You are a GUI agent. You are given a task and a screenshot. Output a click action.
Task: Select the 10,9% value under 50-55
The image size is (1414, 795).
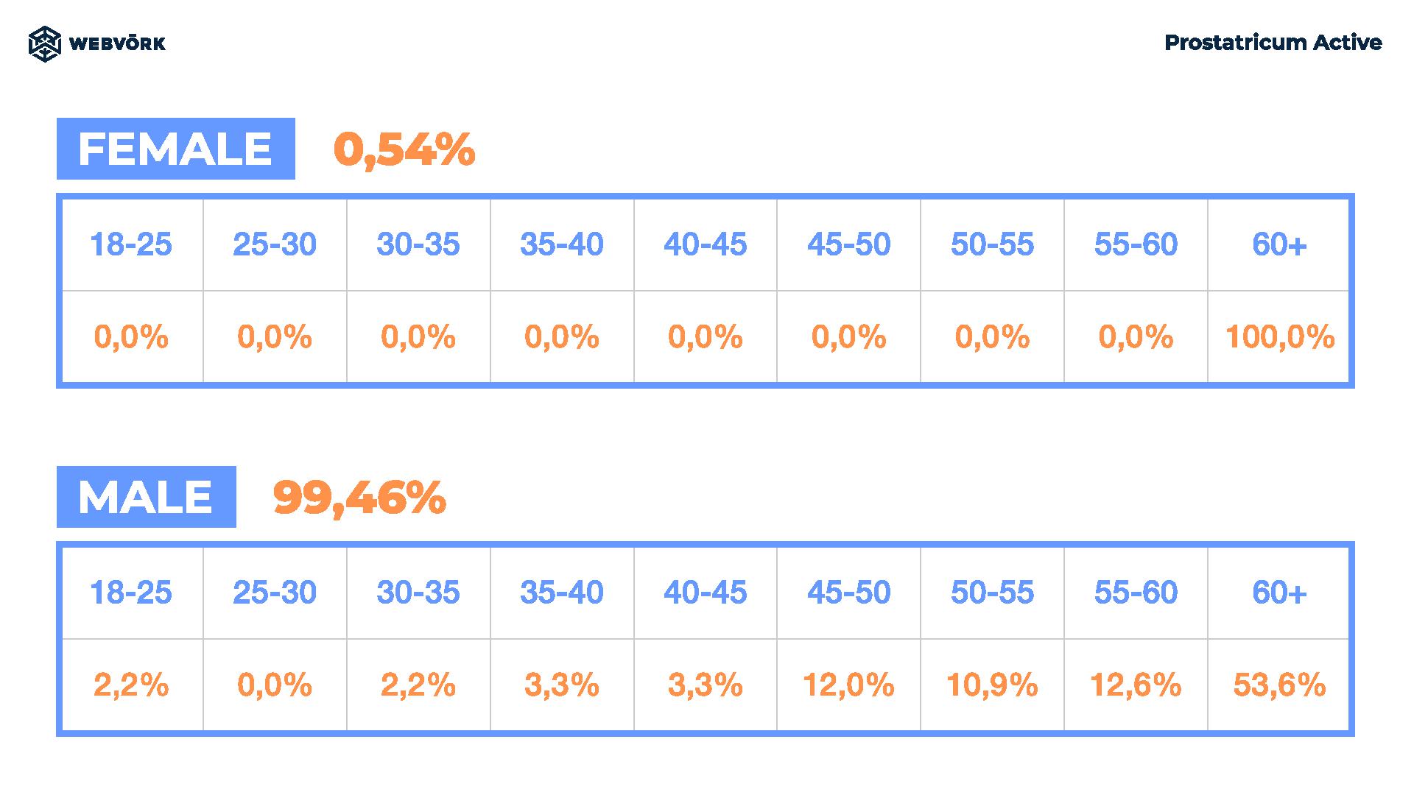point(993,685)
